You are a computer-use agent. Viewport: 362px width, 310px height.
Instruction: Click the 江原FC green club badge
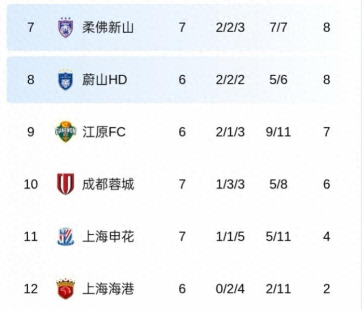(65, 132)
